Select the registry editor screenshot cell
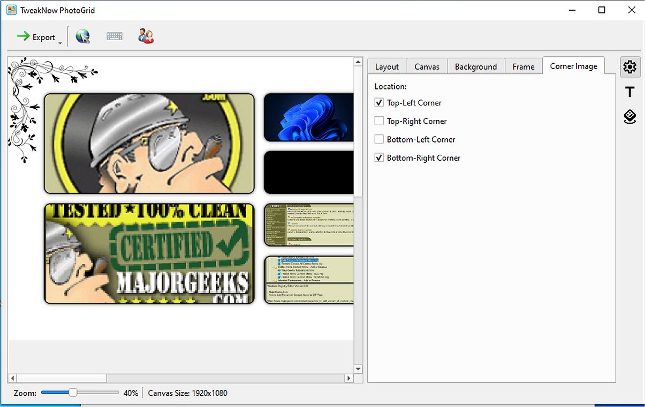This screenshot has width=645, height=407. point(309,280)
